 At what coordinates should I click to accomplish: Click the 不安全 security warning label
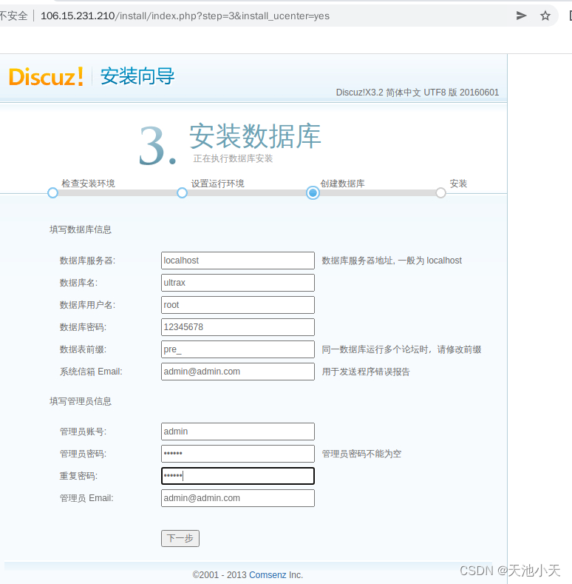(x=14, y=16)
